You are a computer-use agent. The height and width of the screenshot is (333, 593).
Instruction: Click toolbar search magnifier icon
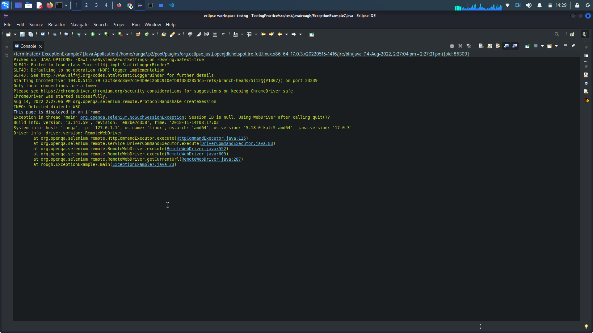pos(557,35)
